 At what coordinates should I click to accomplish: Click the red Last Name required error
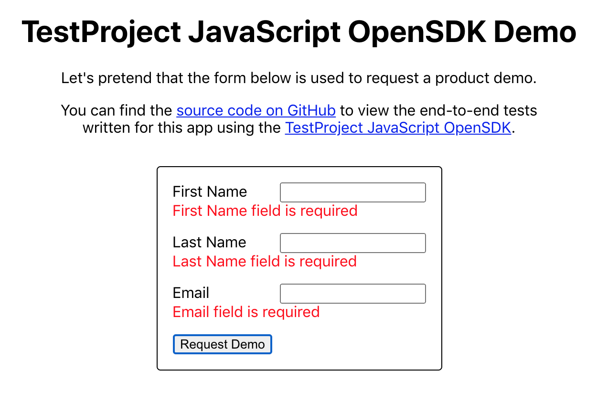pos(265,261)
